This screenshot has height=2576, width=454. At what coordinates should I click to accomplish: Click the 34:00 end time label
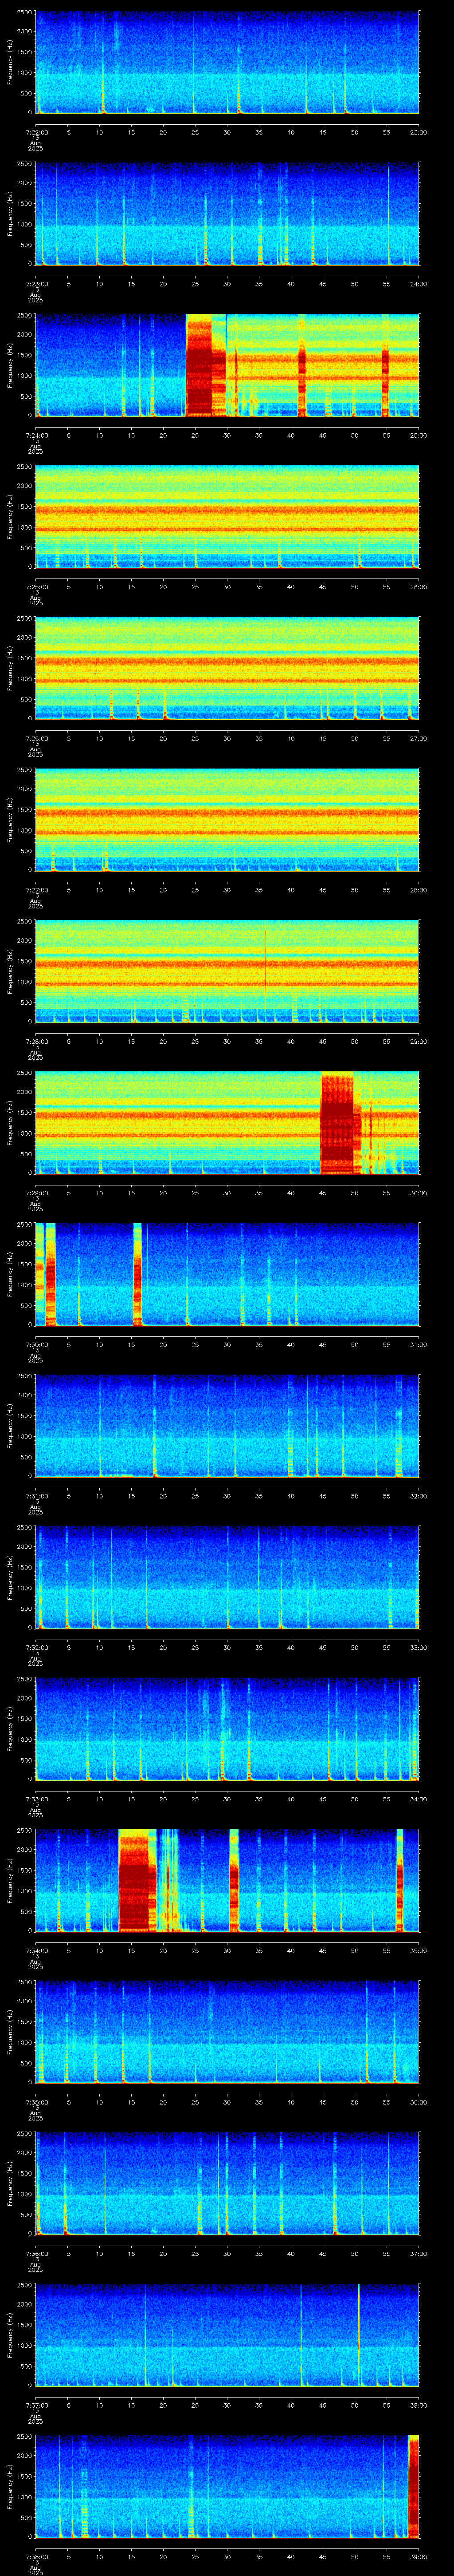419,1799
